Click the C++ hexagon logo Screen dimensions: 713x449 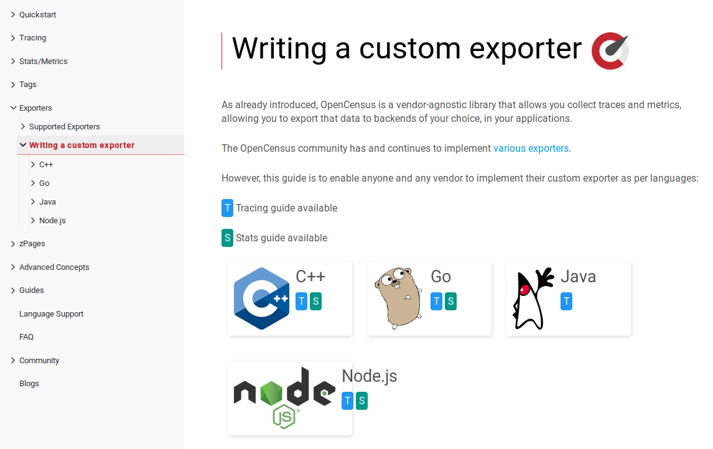(x=261, y=299)
